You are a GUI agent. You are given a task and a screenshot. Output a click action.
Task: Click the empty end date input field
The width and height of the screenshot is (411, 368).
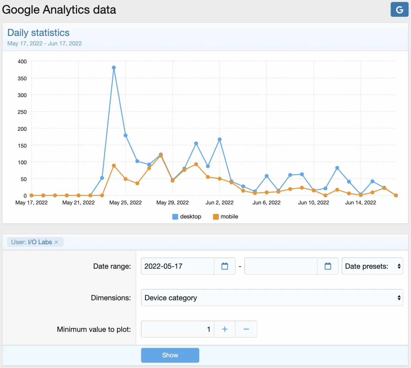click(281, 266)
